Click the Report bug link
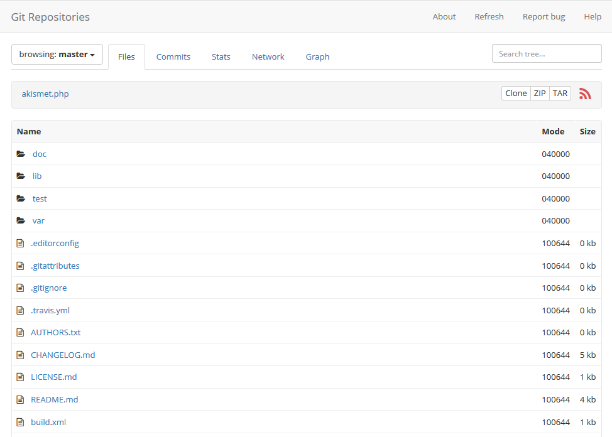The height and width of the screenshot is (437, 612). pos(543,16)
